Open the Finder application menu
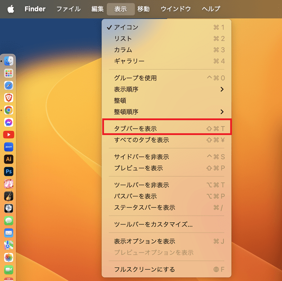Viewport: 282px width, 281px height. coord(35,9)
